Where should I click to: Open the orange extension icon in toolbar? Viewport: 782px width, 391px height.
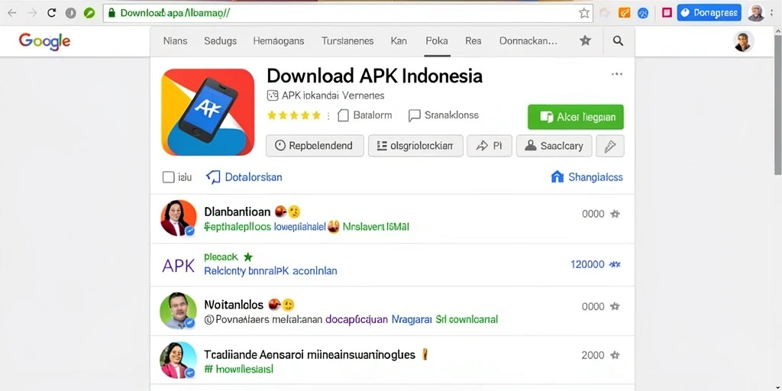625,13
